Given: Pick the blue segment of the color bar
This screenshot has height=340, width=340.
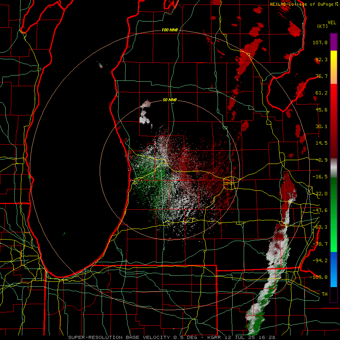Looking at the screenshot, I should 334,269.
